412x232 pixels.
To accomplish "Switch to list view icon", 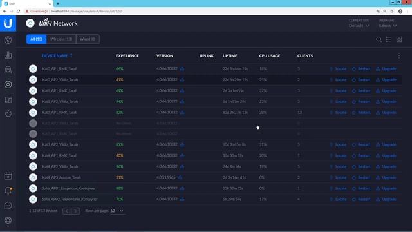I will [389, 39].
